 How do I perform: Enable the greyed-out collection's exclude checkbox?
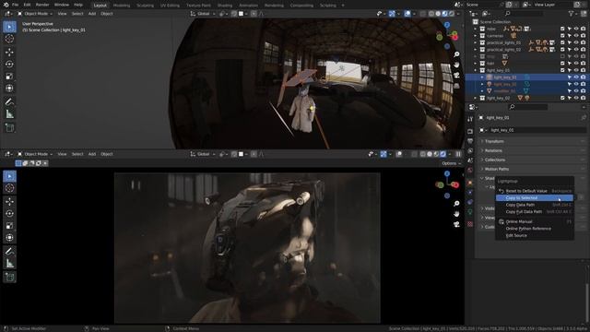tap(562, 56)
